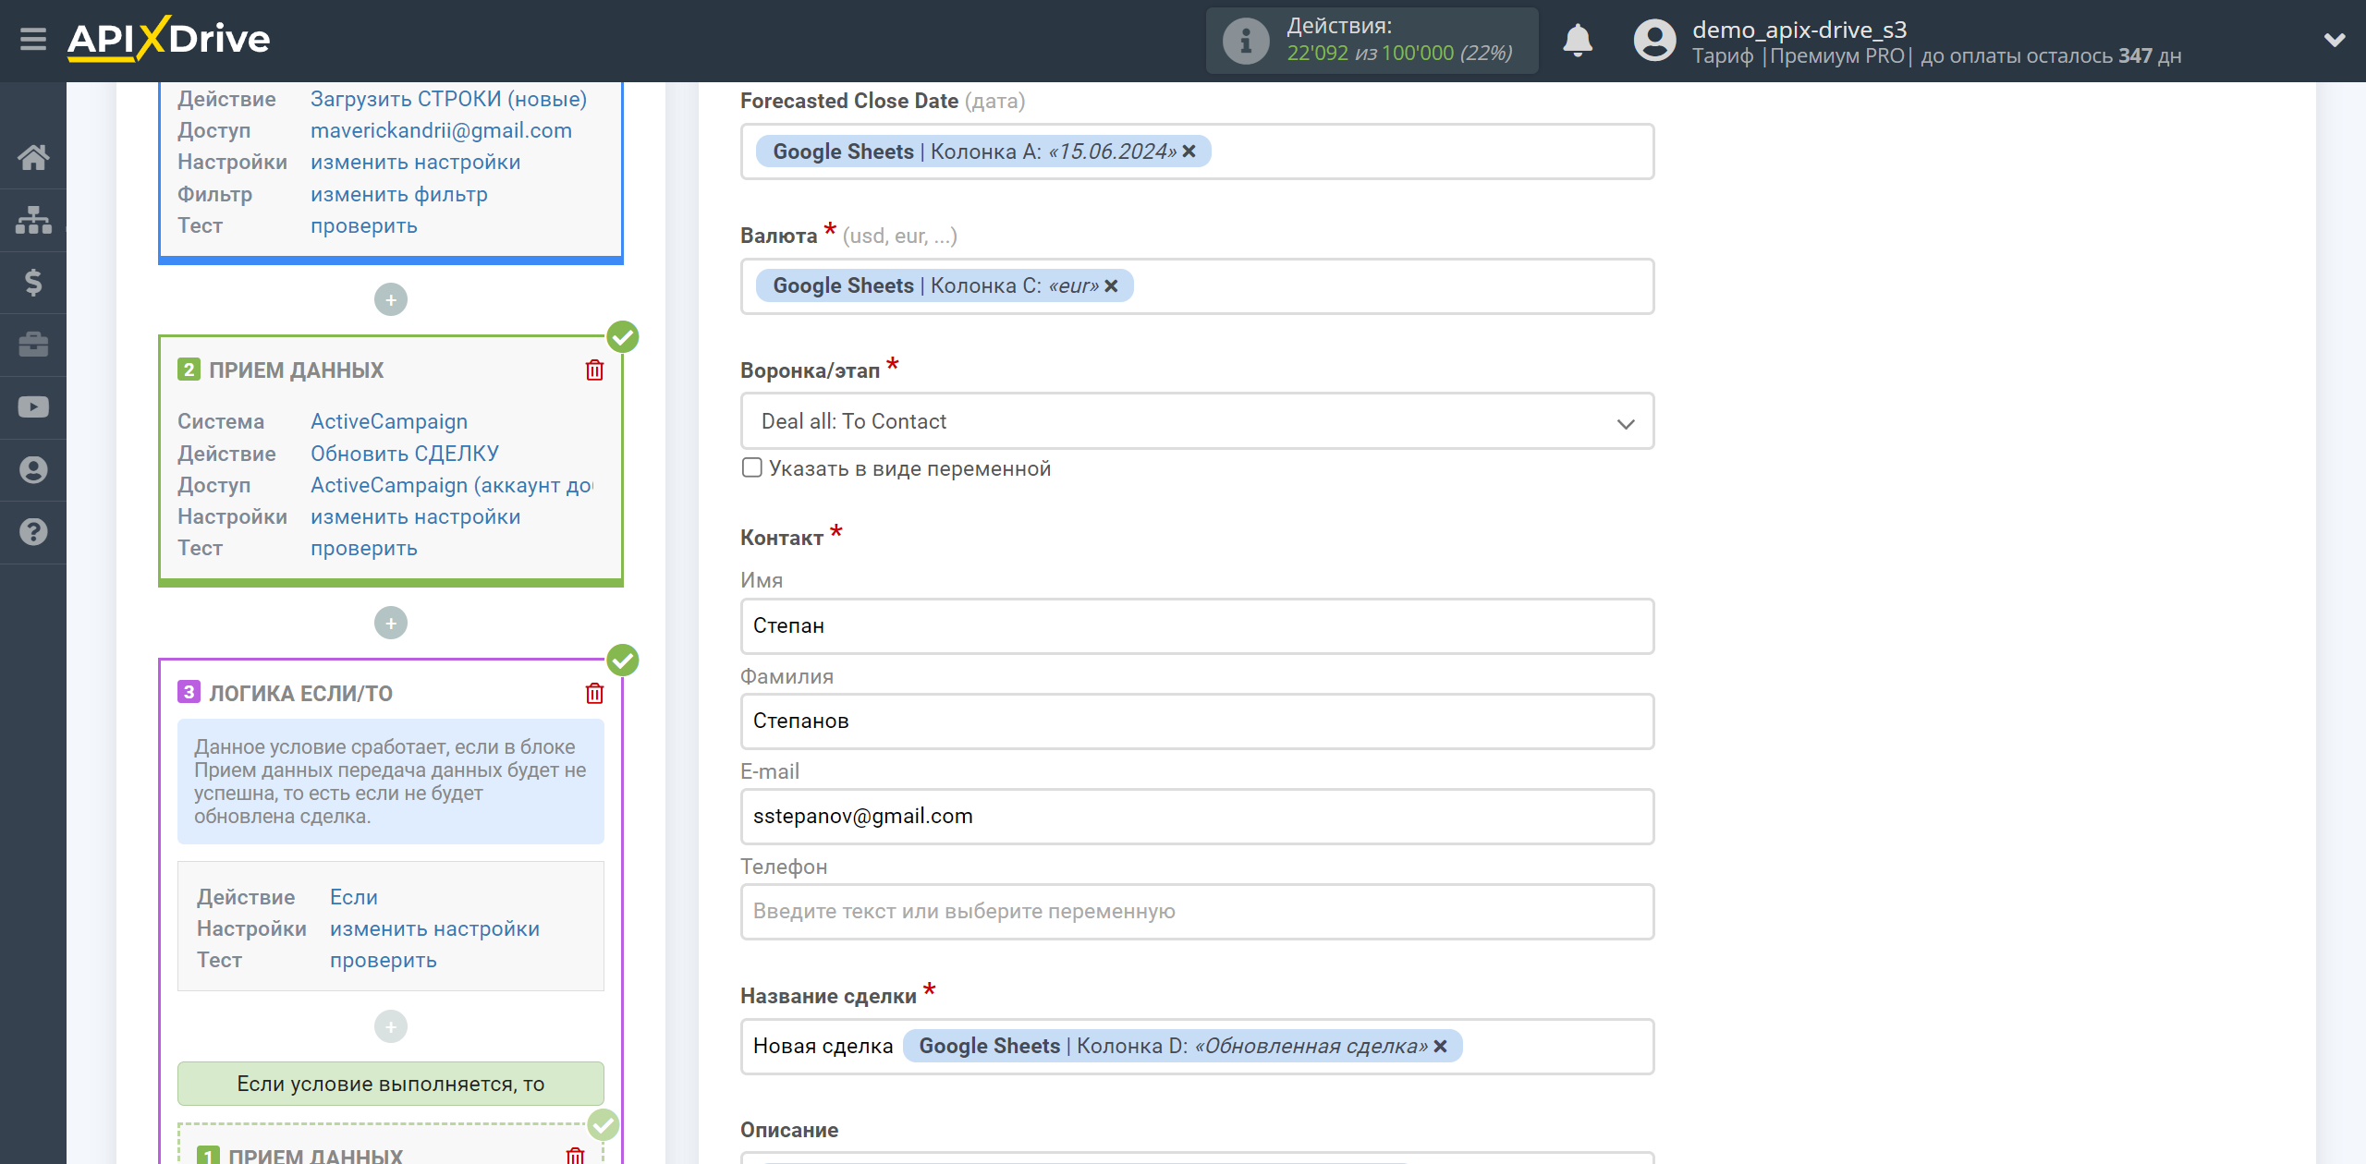Remove Колонка D tag from Название сделки
This screenshot has width=2366, height=1164.
pyautogui.click(x=1440, y=1047)
